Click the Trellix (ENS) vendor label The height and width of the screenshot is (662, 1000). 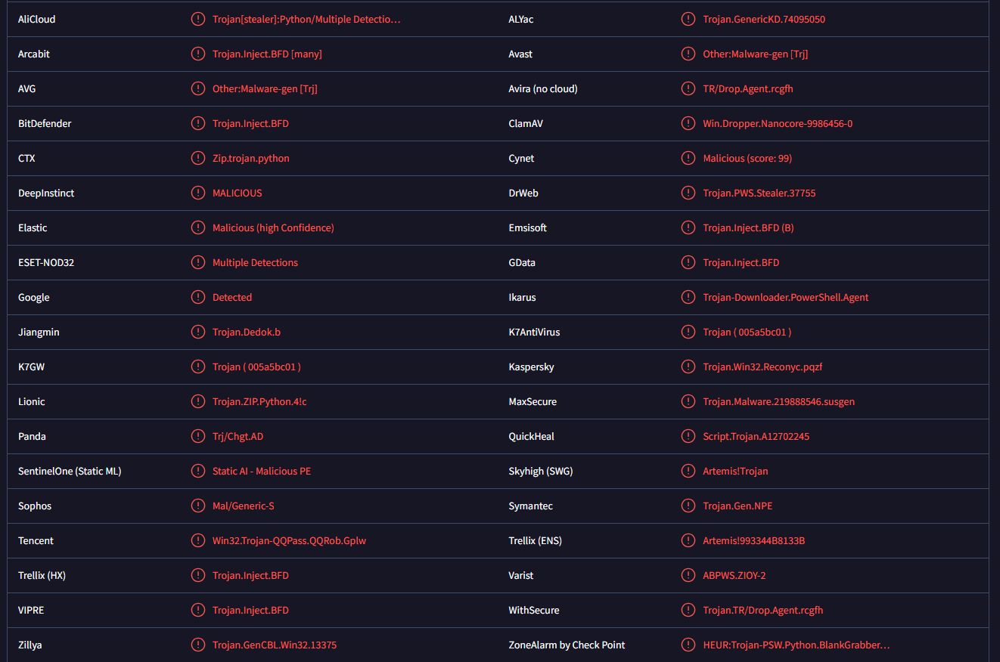(x=536, y=540)
